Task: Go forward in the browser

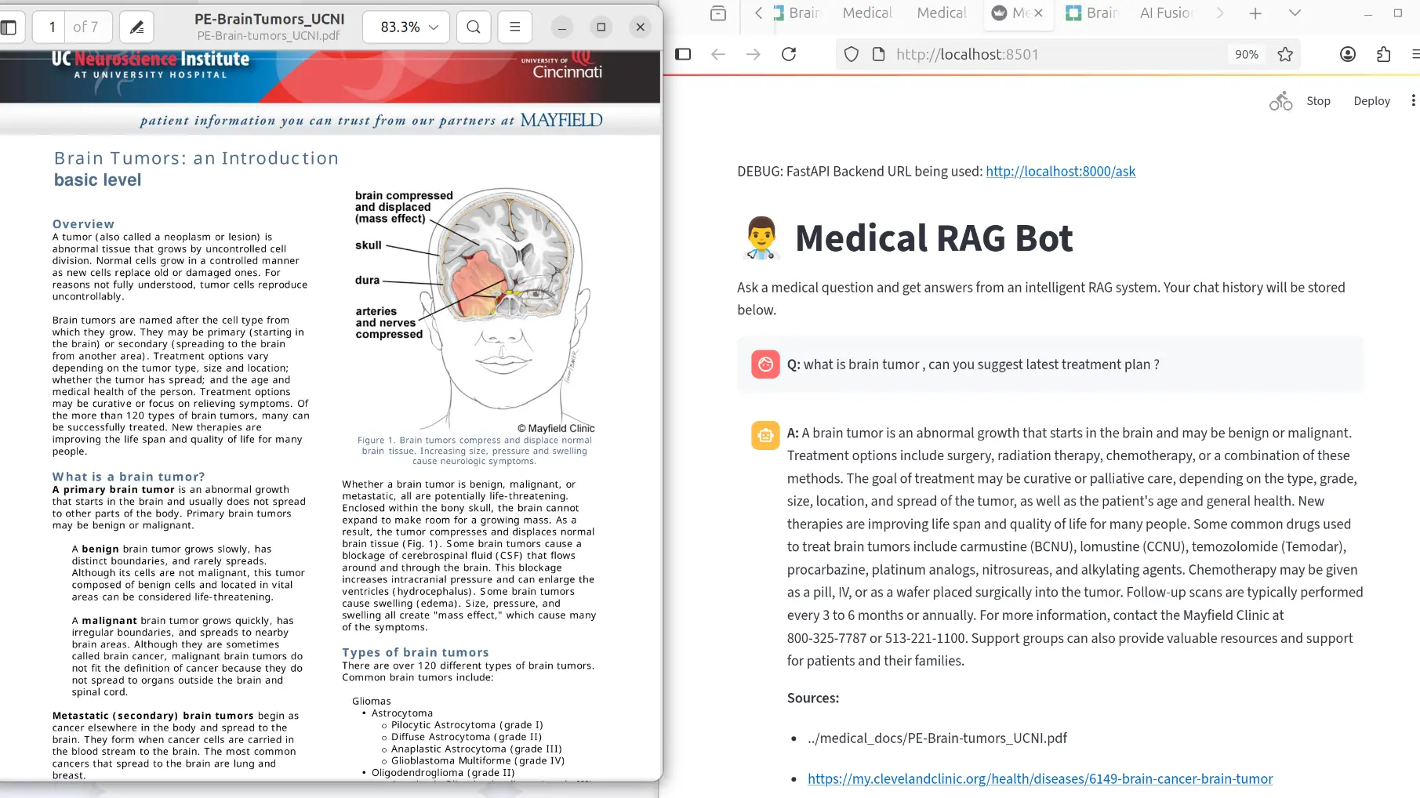Action: pyautogui.click(x=754, y=54)
